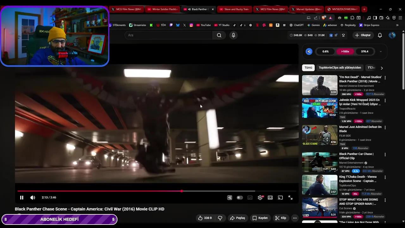
Task: Create a clip with the Klip button
Action: (281, 218)
